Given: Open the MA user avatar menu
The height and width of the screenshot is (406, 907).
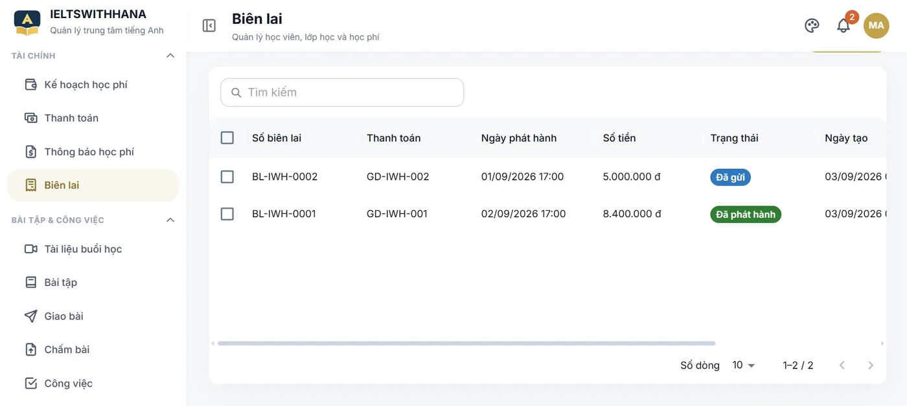Looking at the screenshot, I should click(876, 25).
